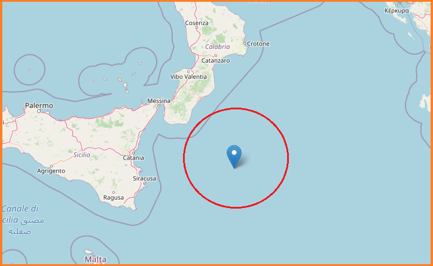Viewport: 433px width, 266px height.
Task: Select the Cosenza city label
Action: click(x=197, y=23)
